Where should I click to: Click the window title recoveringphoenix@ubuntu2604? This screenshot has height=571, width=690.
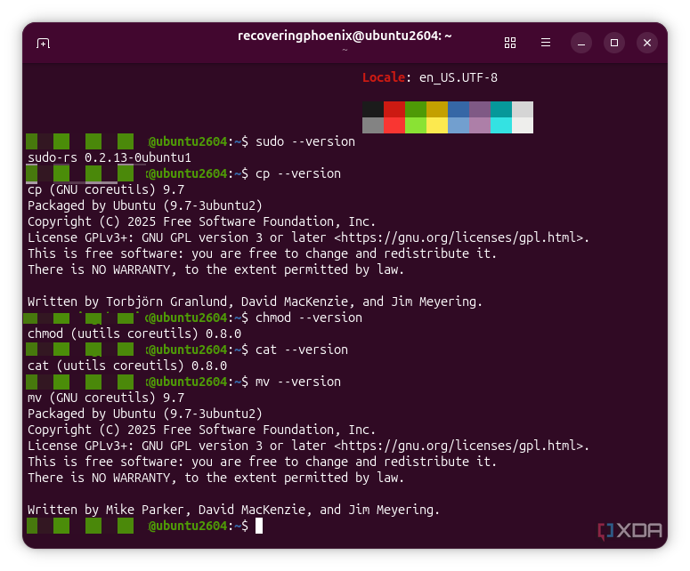tap(345, 36)
